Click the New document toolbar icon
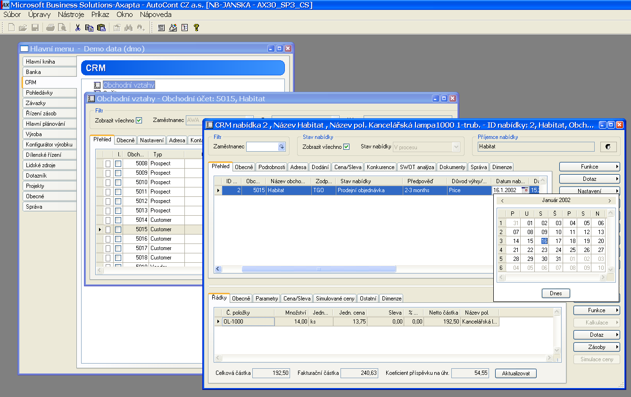This screenshot has height=397, width=631. coord(12,28)
